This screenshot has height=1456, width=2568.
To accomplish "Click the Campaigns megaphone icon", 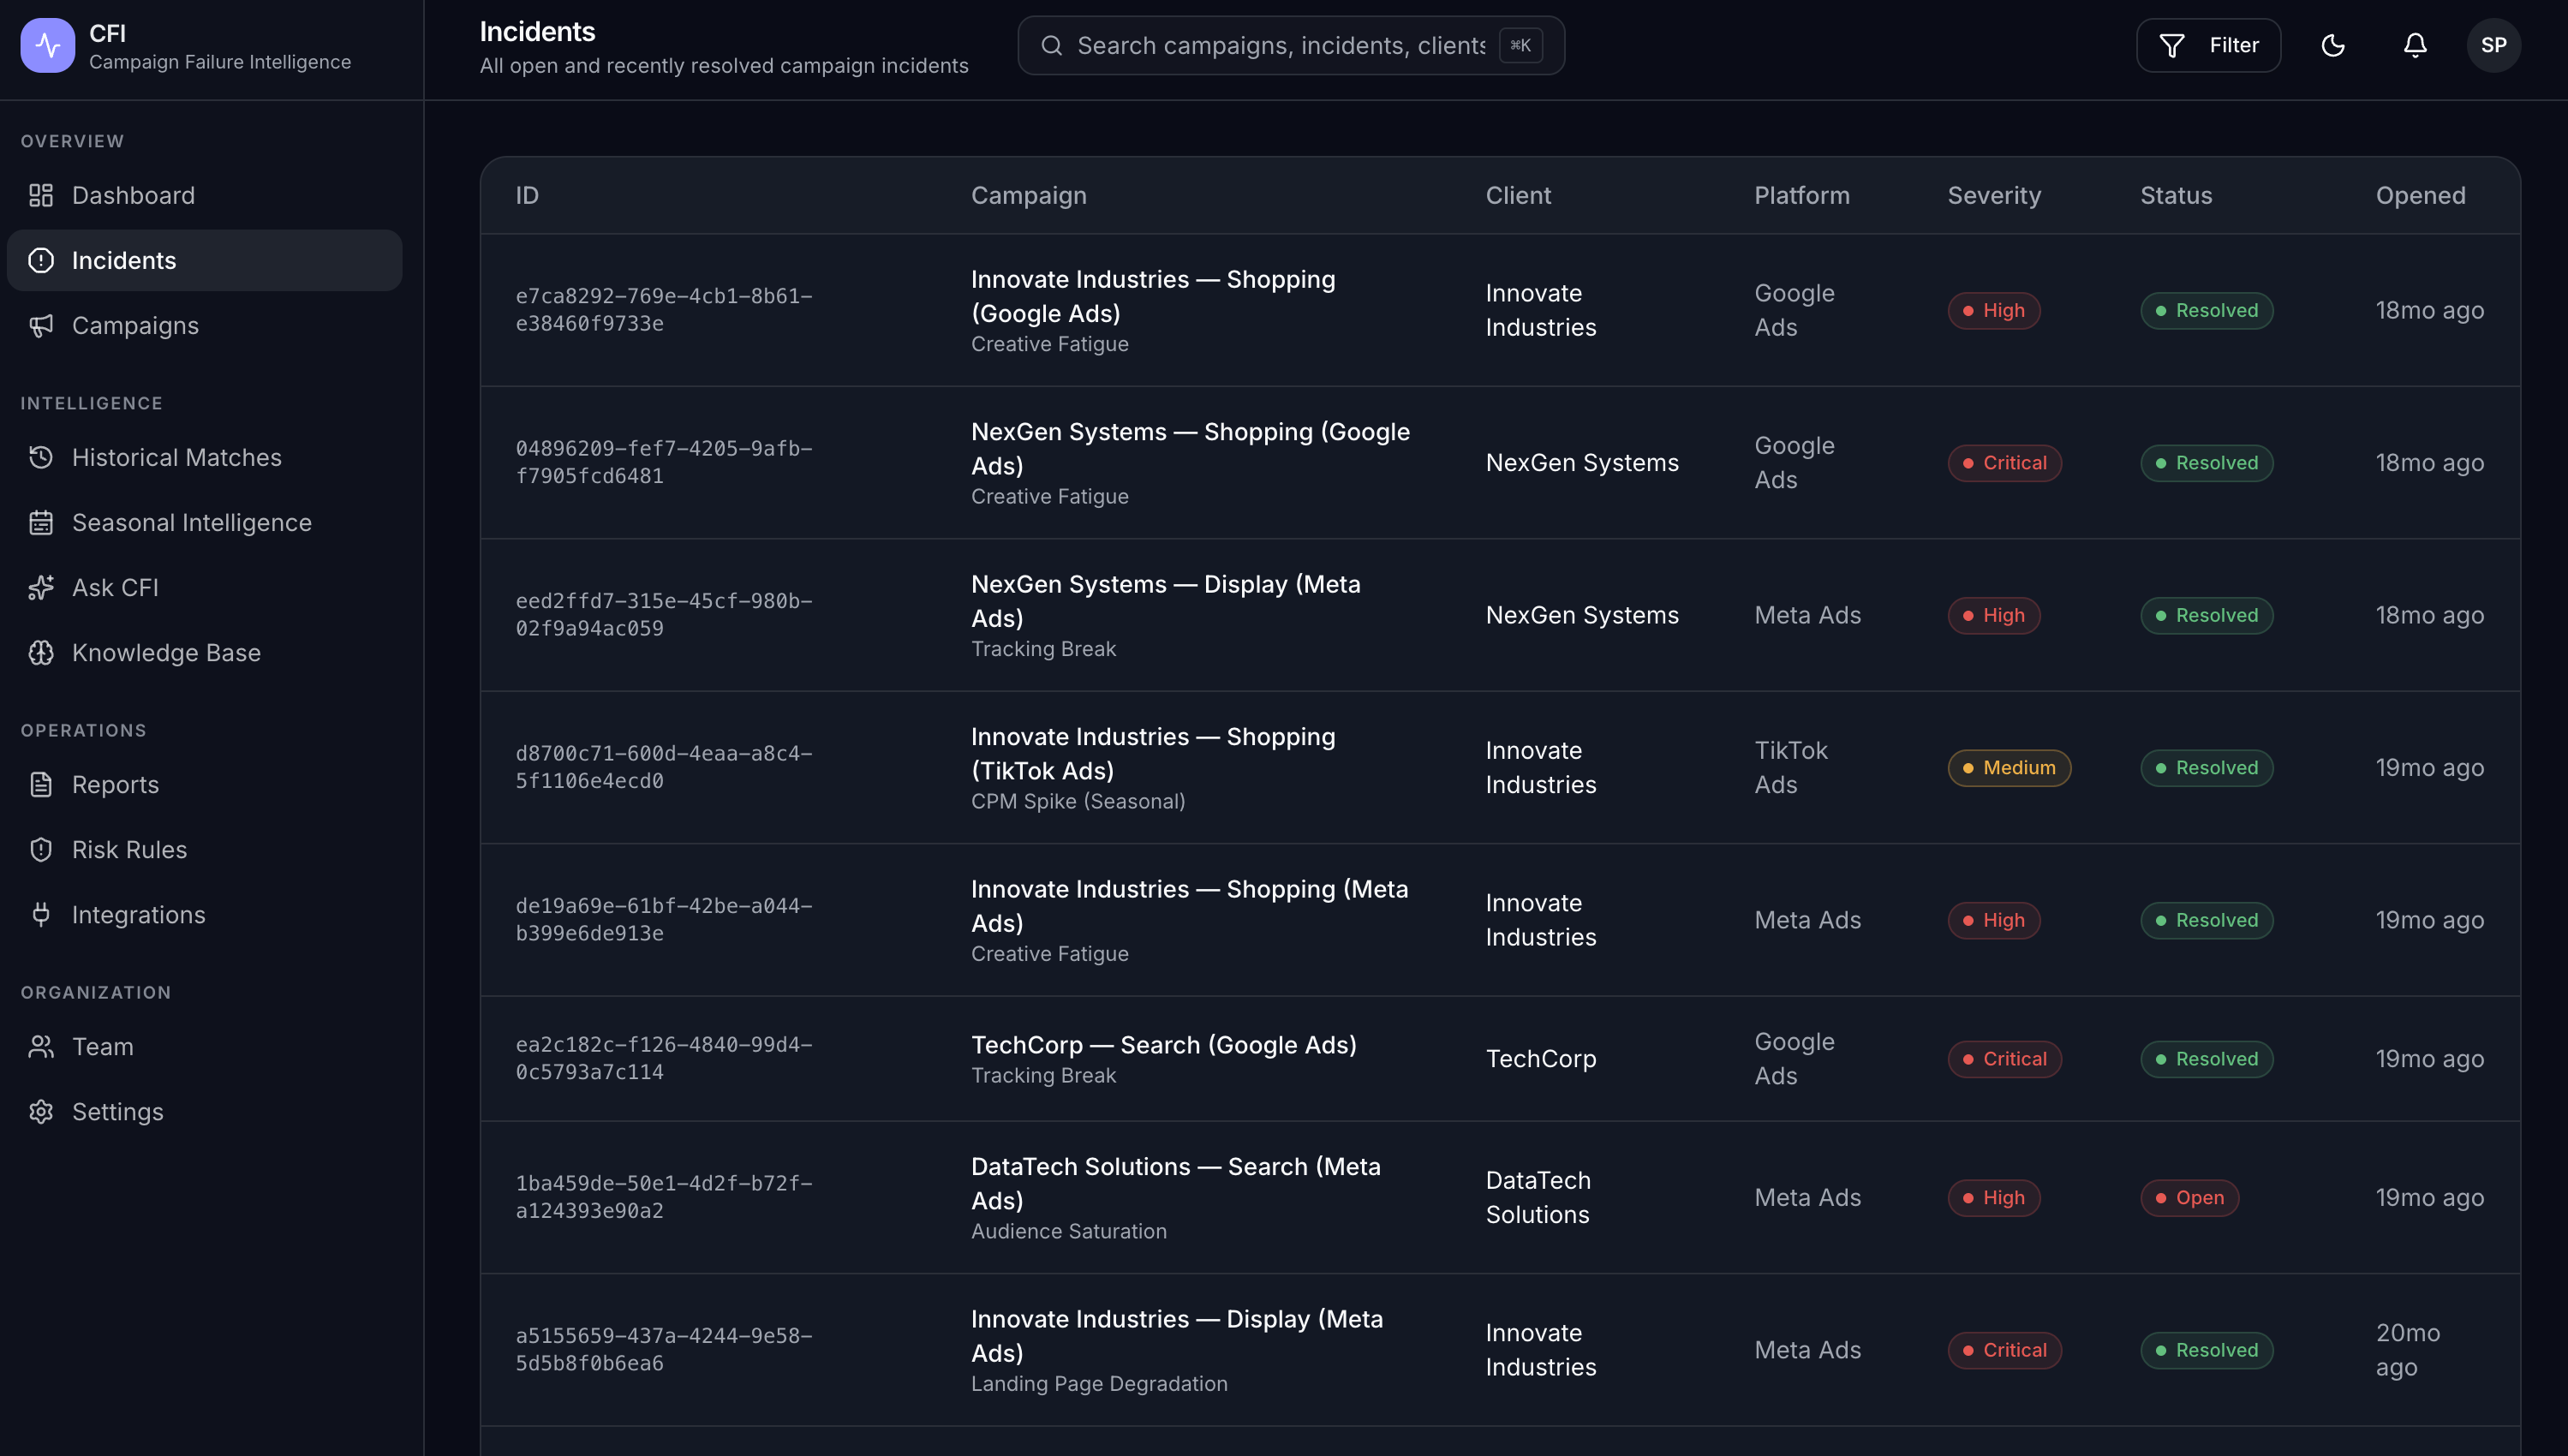I will [41, 325].
